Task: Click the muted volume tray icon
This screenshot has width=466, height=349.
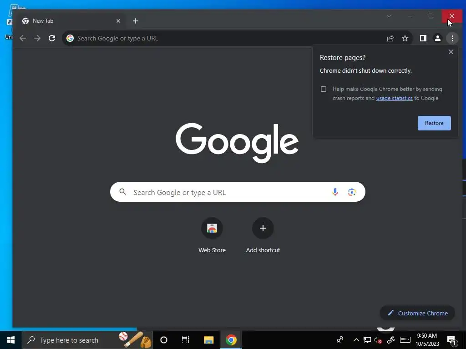Action: [378, 340]
